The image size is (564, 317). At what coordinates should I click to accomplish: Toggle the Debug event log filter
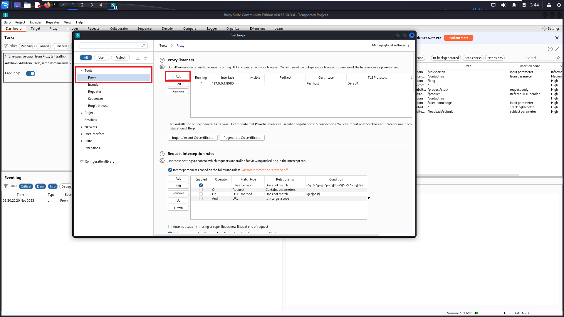[x=66, y=186]
